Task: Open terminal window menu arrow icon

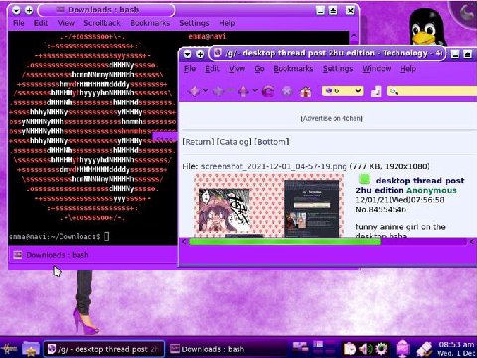Action: tap(16, 10)
